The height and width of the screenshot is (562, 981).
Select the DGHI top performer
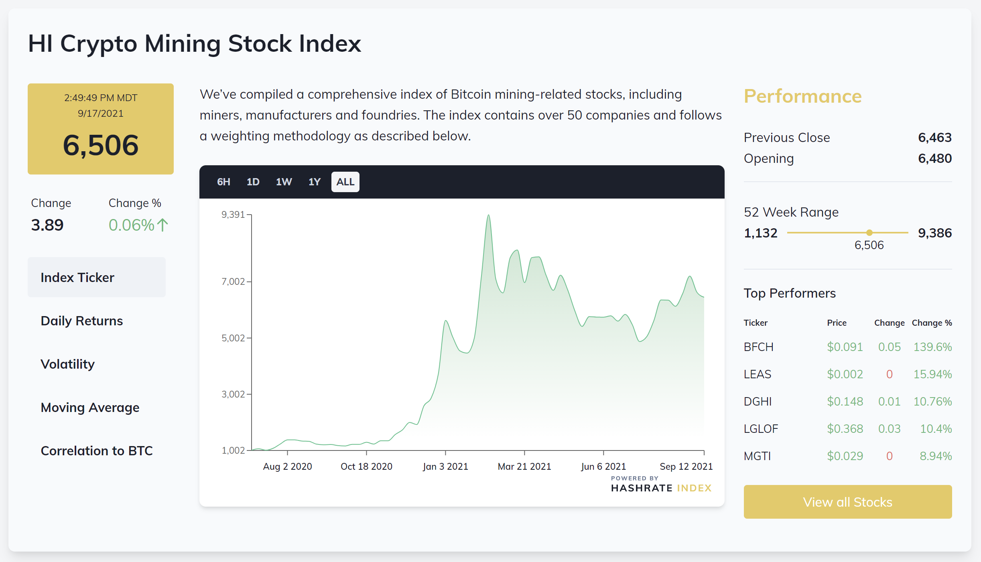point(758,402)
